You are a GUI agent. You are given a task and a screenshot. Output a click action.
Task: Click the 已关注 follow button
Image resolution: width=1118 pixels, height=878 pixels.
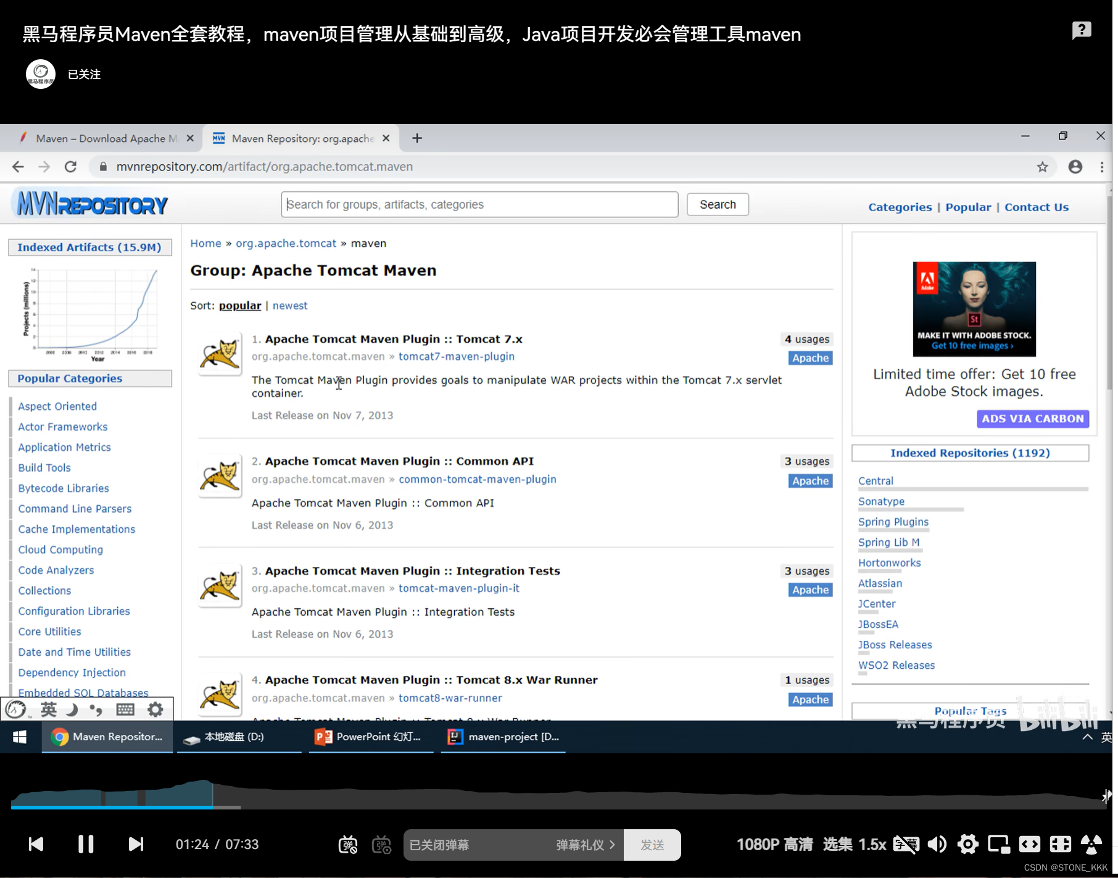click(x=84, y=74)
